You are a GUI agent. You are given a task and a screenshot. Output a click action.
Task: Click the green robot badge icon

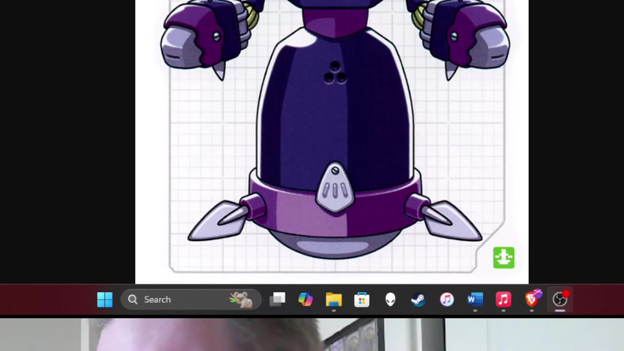pyautogui.click(x=504, y=258)
